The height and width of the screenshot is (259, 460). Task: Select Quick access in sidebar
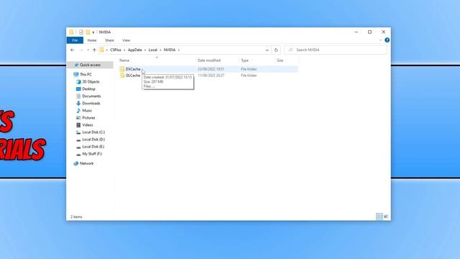(90, 65)
